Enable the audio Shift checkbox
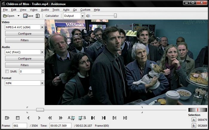Viewport: 209px width, 130px height. pyautogui.click(x=7, y=71)
